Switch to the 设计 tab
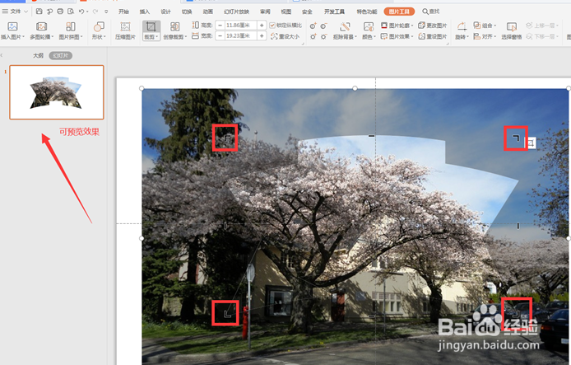The width and height of the screenshot is (571, 365). pos(165,12)
